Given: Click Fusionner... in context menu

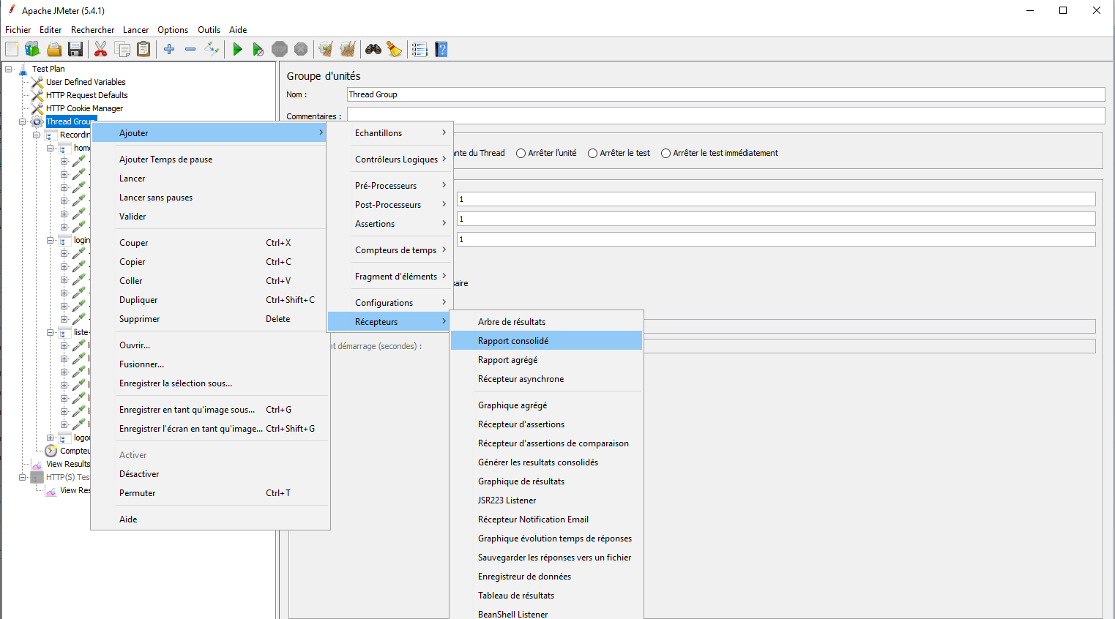Looking at the screenshot, I should (210, 364).
